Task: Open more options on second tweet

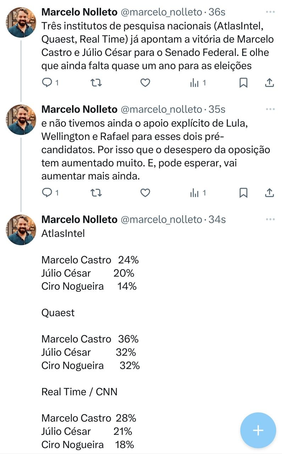Action: tap(270, 109)
